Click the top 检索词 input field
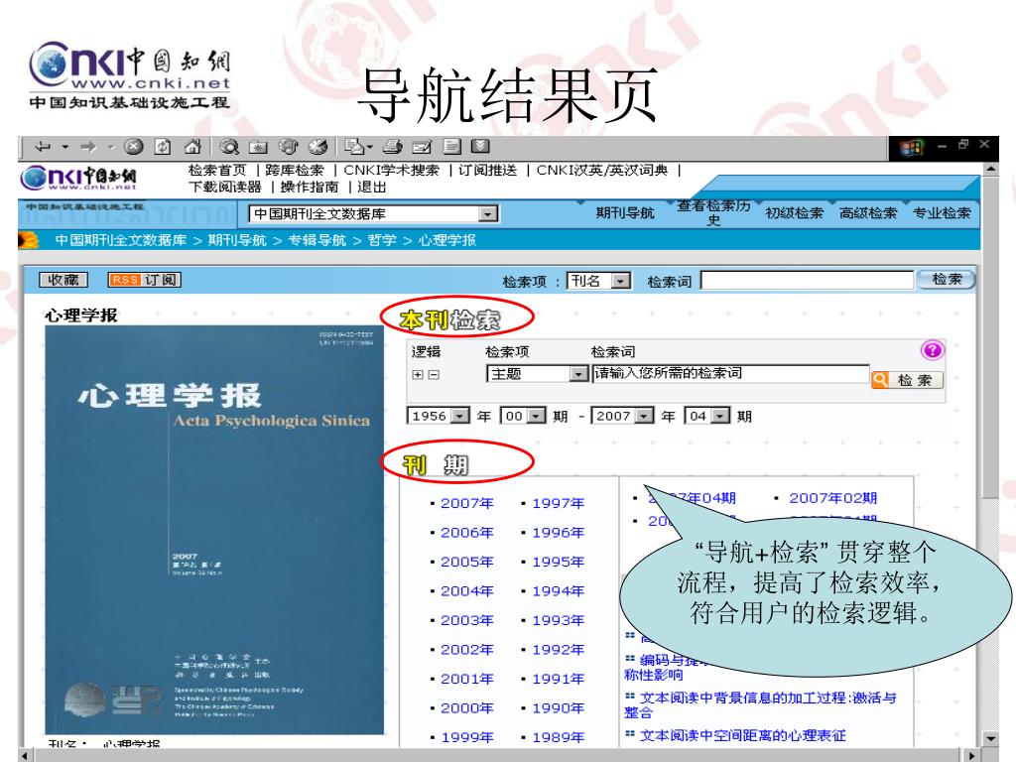 (808, 281)
